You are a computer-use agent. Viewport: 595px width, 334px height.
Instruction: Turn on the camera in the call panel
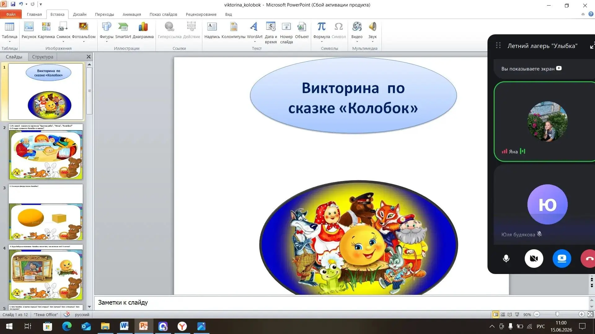[x=534, y=259]
